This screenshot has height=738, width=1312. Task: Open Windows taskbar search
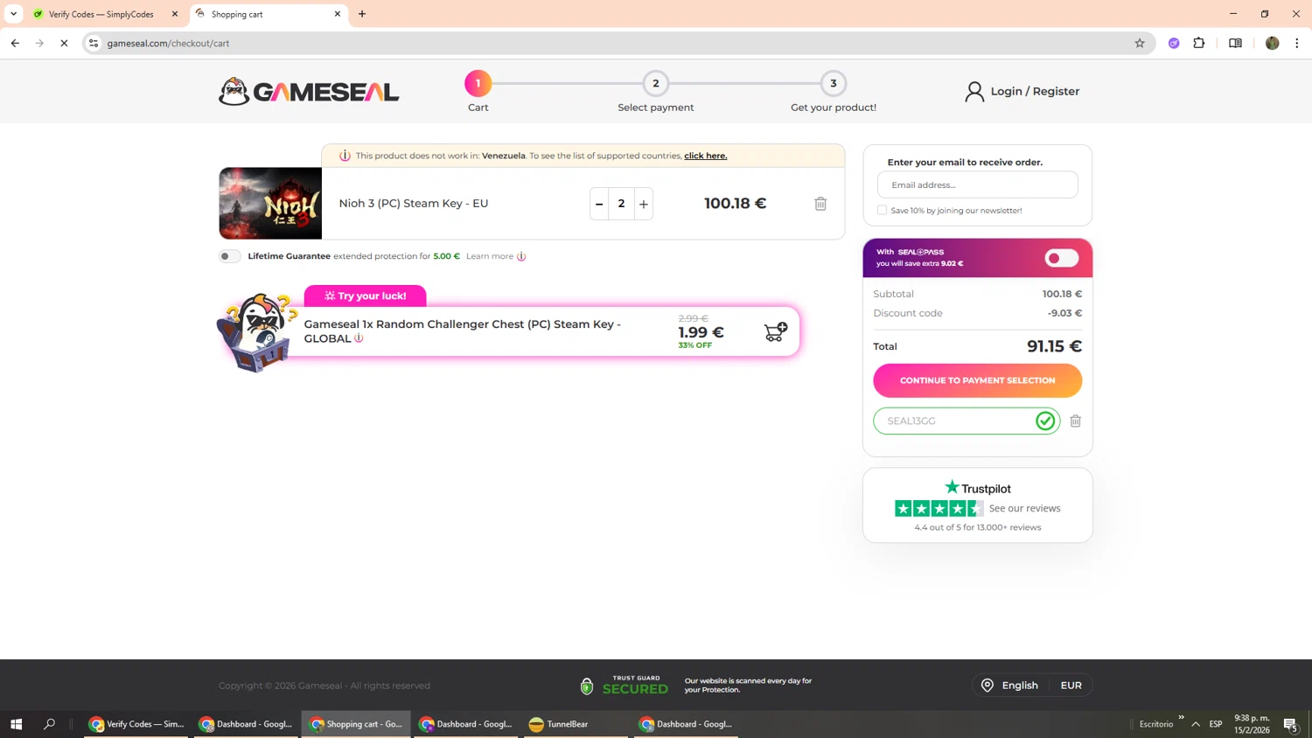[x=49, y=724]
